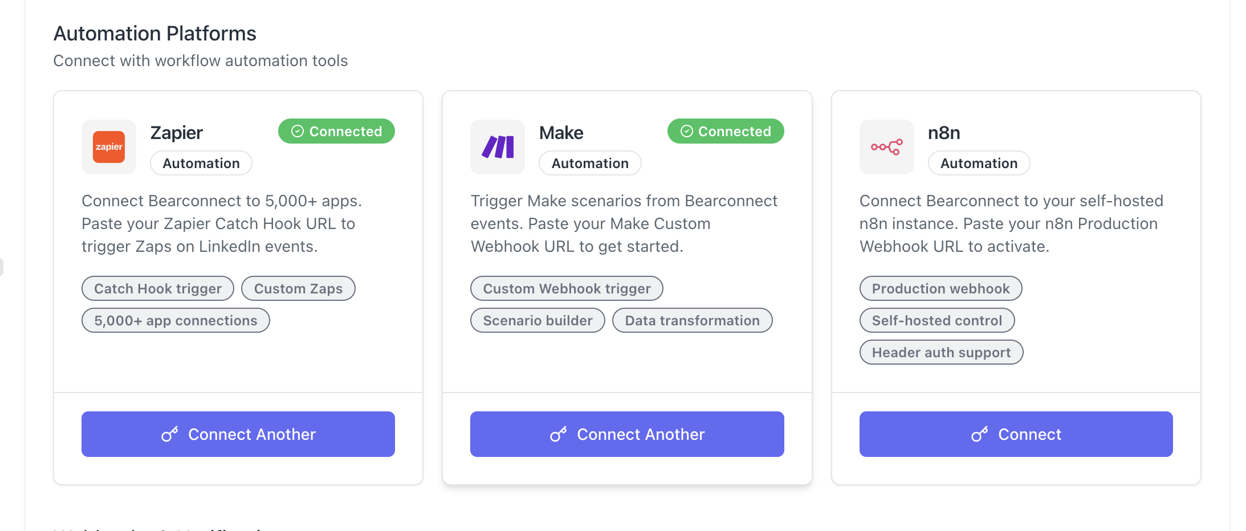Click the Automation label under Zapier
1246x531 pixels.
pos(201,164)
